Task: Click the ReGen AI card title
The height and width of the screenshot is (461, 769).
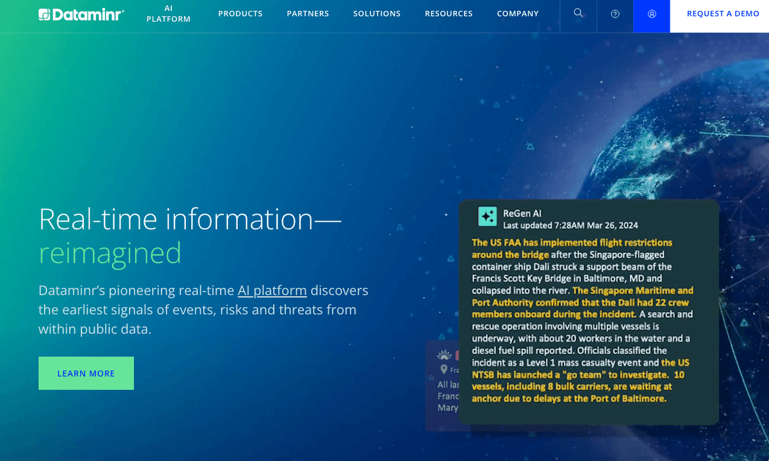Action: tap(522, 214)
